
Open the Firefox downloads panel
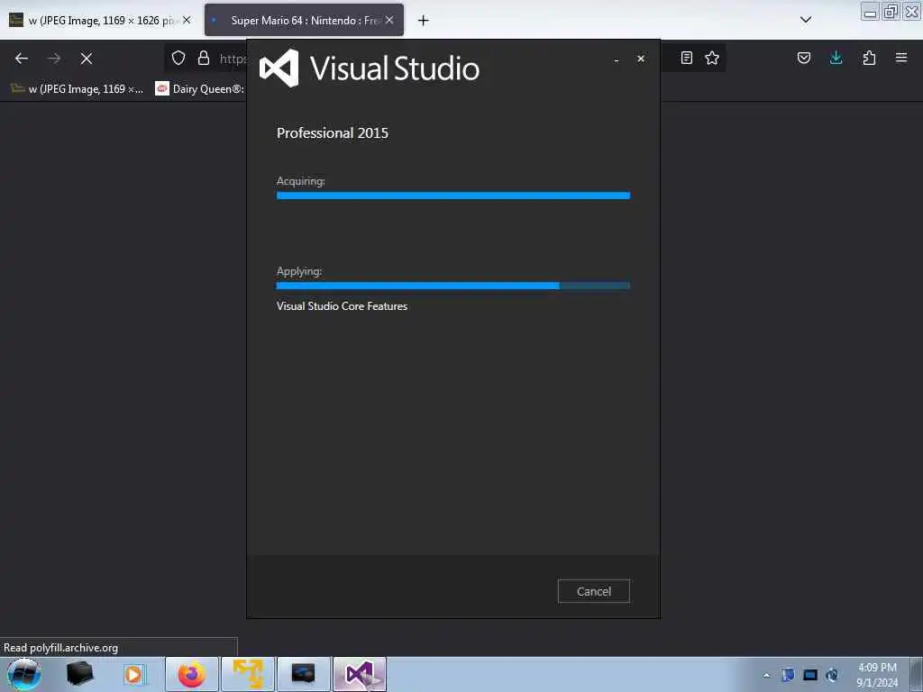coord(836,58)
